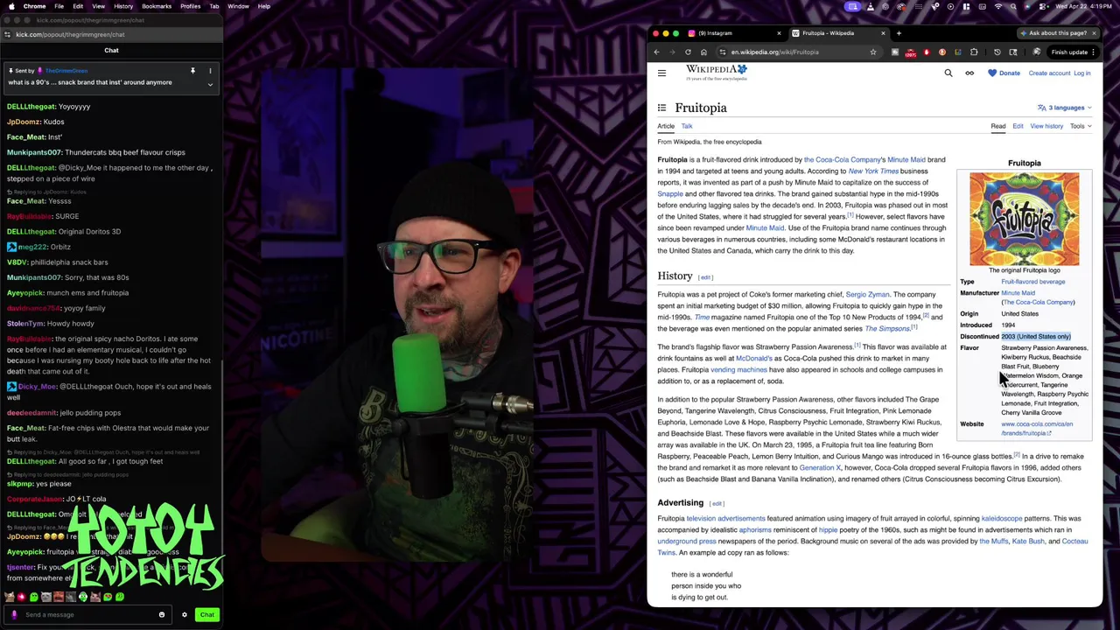Open site settings icon in kick.com address bar
The image size is (1120, 630).
pyautogui.click(x=7, y=34)
